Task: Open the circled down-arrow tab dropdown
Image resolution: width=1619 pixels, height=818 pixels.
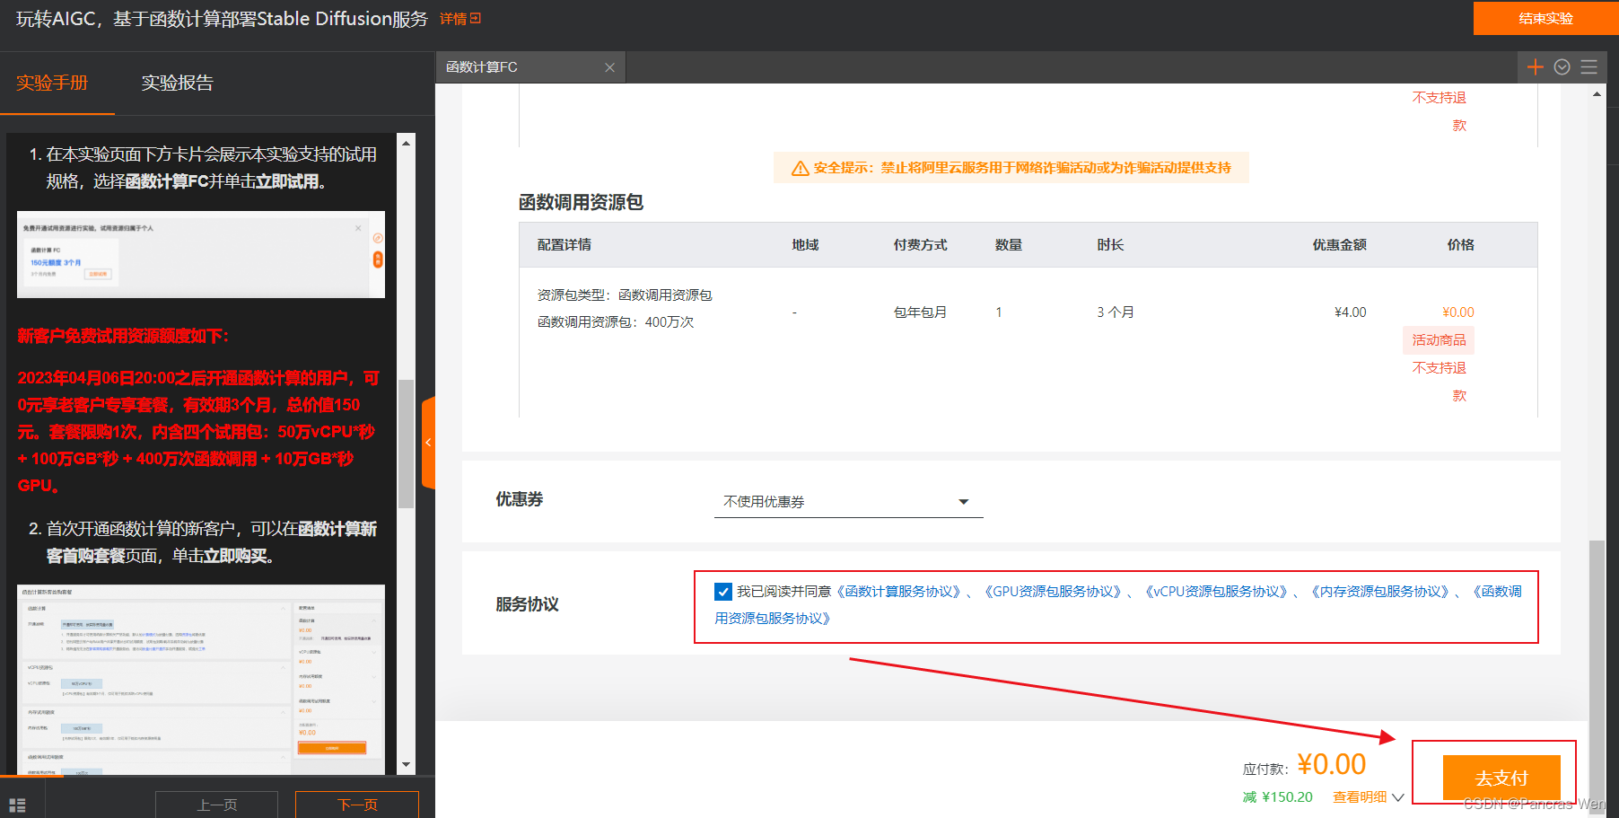Action: click(x=1562, y=67)
